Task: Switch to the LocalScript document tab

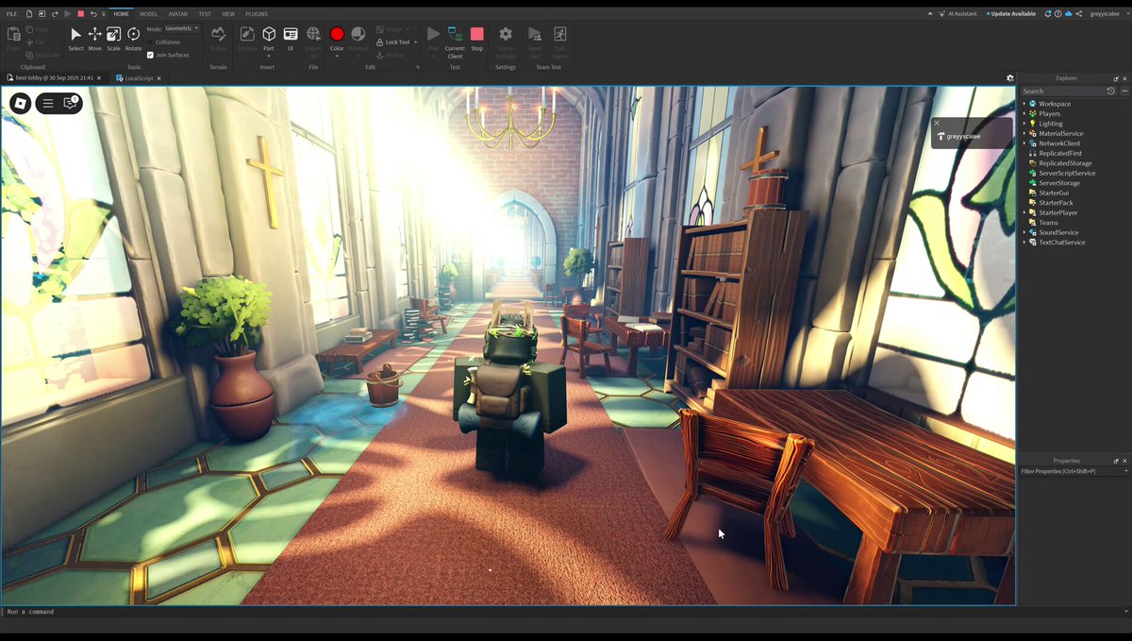Action: tap(139, 78)
